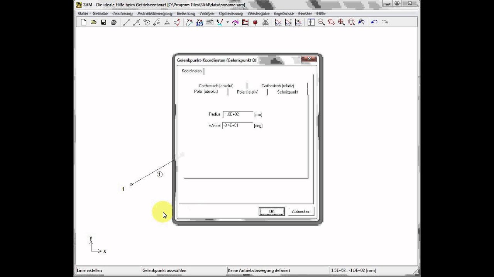The width and height of the screenshot is (494, 277).
Task: Click the curved motion input icon
Action: [189, 22]
